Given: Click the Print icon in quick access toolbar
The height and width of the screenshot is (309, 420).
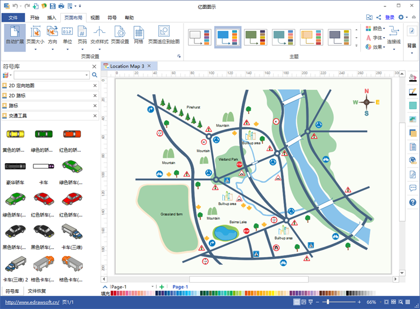Looking at the screenshot, I should 61,6.
